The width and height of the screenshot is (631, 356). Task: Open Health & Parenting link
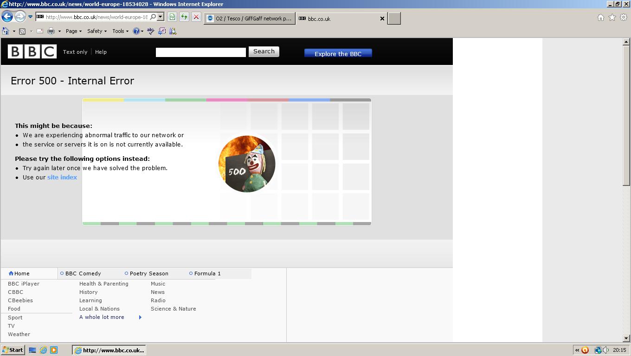[x=104, y=284]
